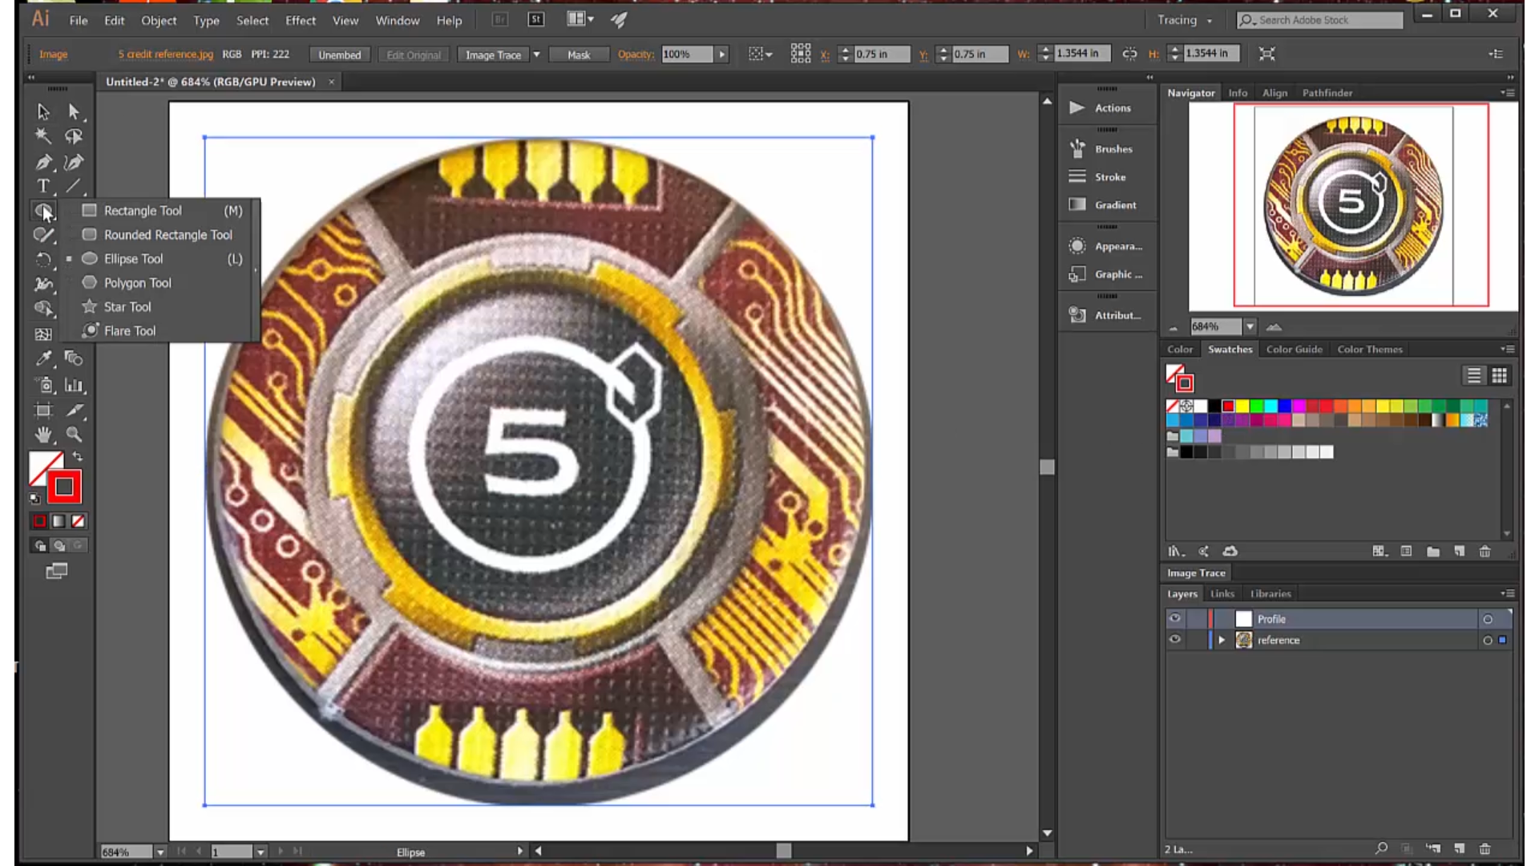Choose the Polygon Tool
The image size is (1539, 866).
pos(137,282)
